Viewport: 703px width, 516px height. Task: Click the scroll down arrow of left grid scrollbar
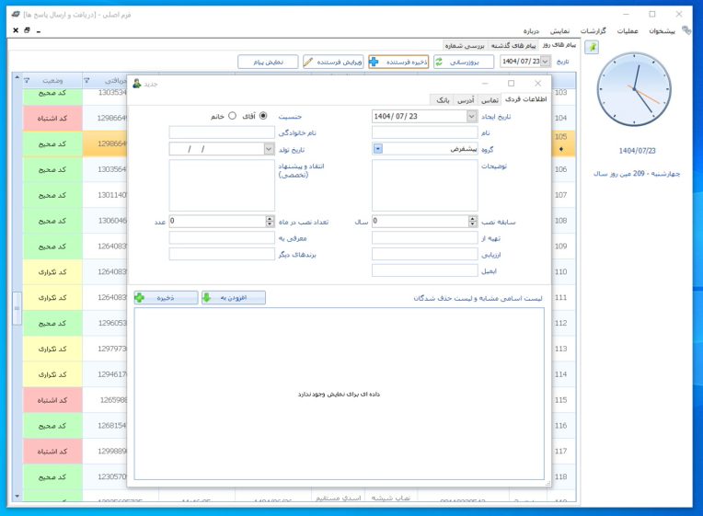tap(17, 496)
